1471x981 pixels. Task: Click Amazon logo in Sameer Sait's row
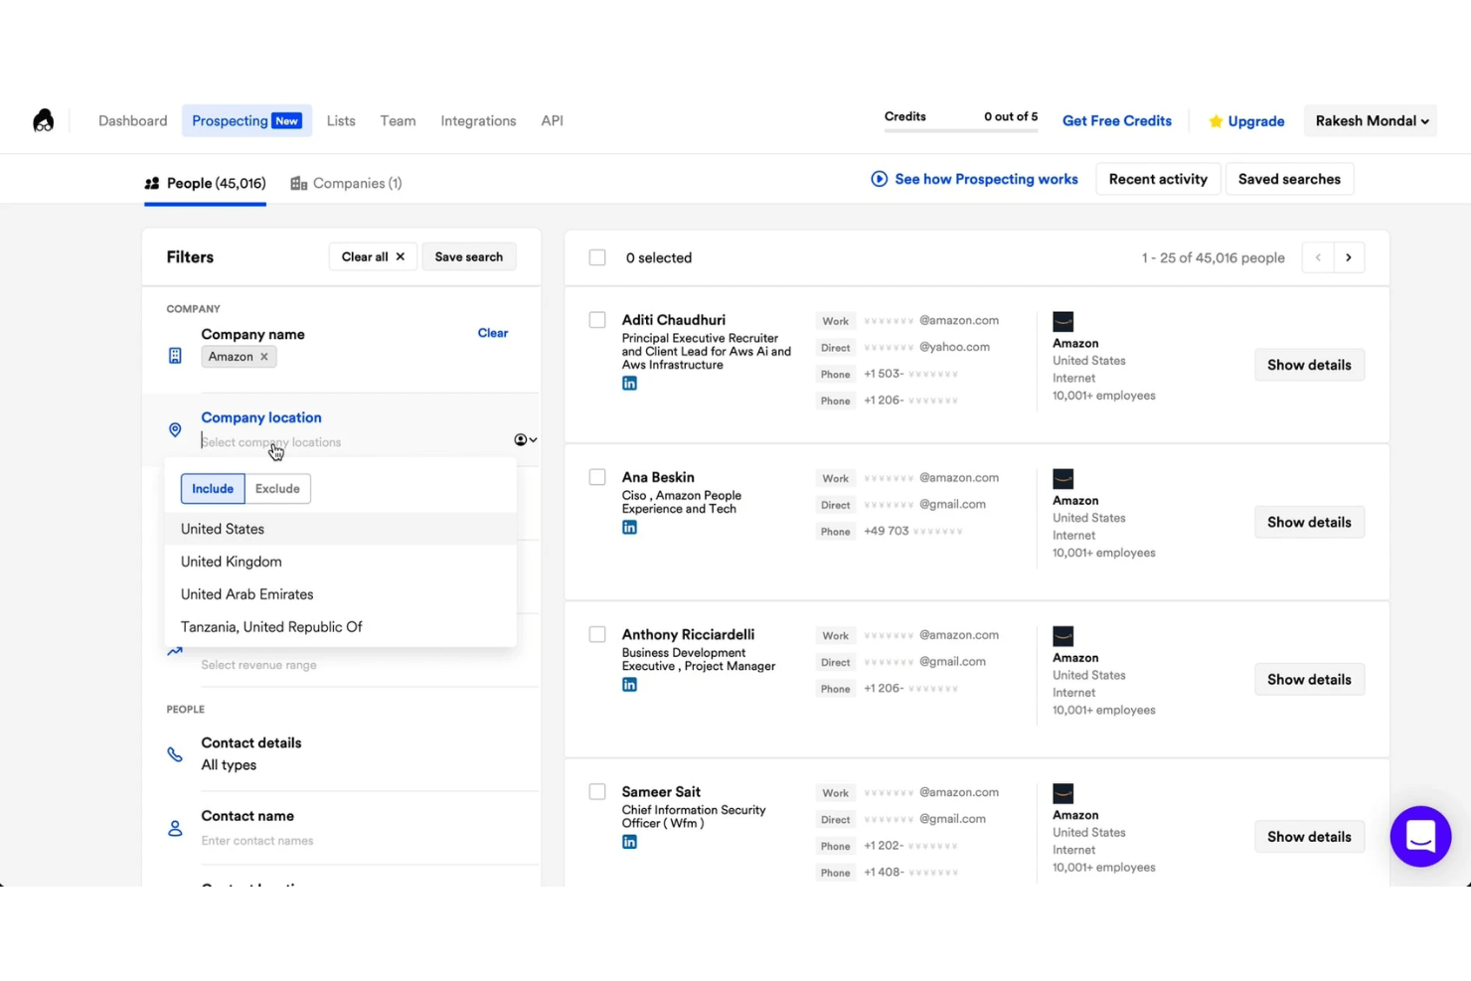point(1062,793)
